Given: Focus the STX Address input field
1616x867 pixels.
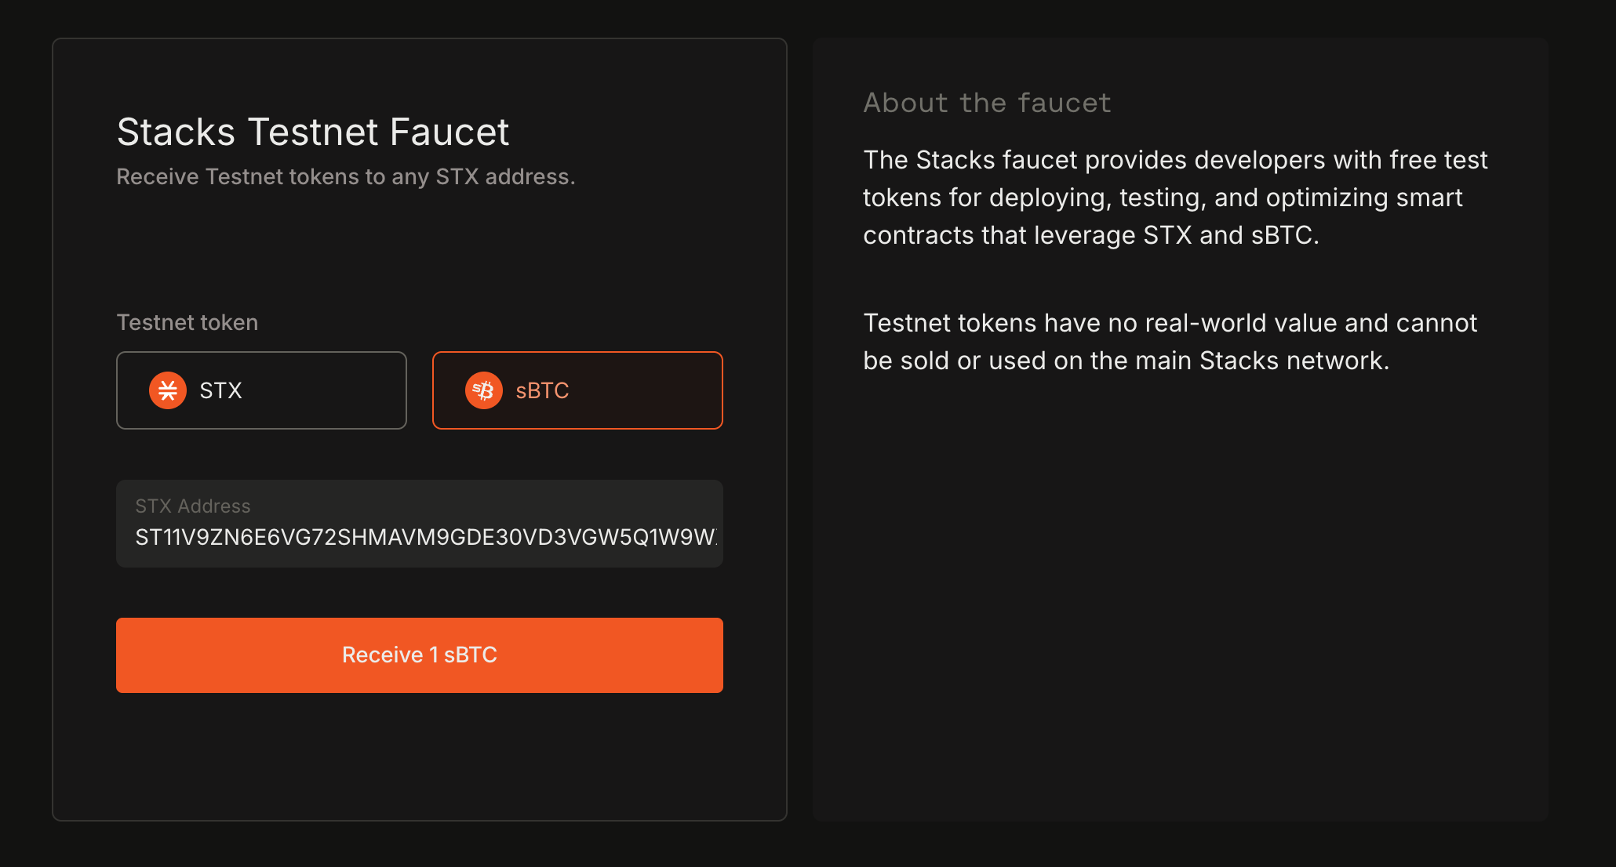Looking at the screenshot, I should (420, 524).
